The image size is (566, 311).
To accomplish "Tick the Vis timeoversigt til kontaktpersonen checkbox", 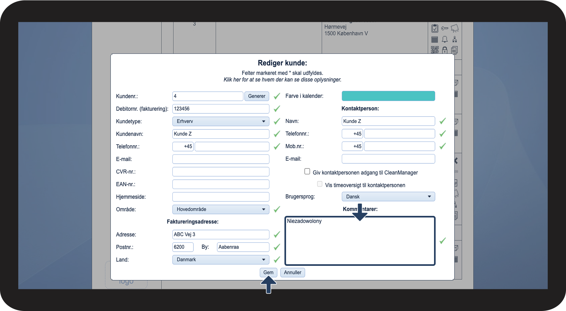I will (320, 184).
